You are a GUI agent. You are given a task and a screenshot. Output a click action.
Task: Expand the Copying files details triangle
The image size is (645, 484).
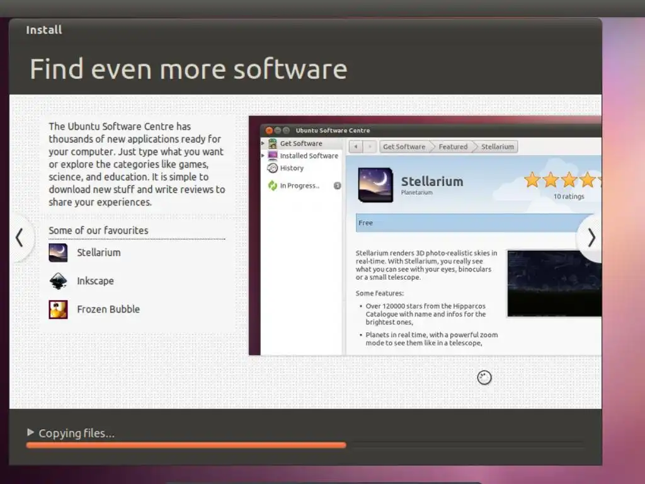pos(30,432)
